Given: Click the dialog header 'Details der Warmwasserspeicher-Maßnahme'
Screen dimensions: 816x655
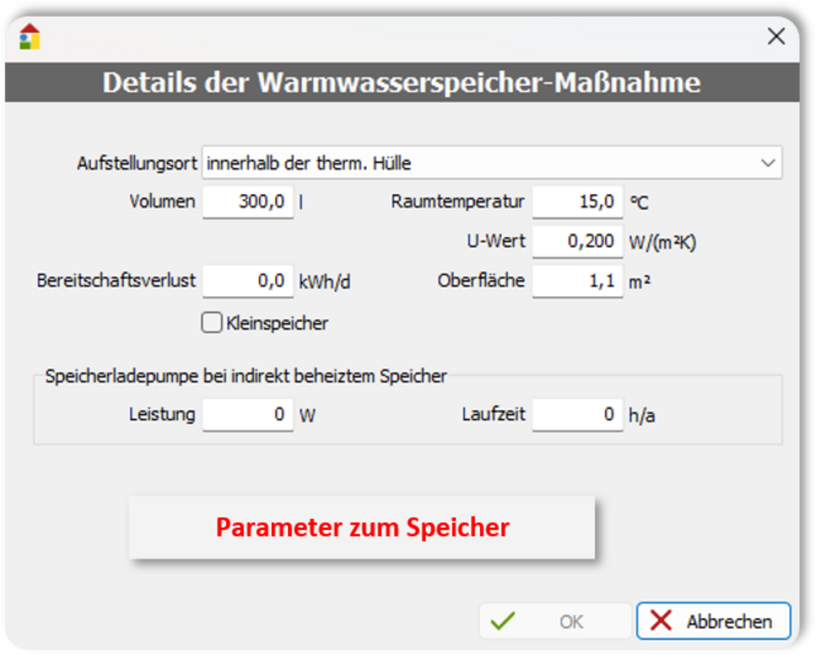Looking at the screenshot, I should tap(401, 83).
